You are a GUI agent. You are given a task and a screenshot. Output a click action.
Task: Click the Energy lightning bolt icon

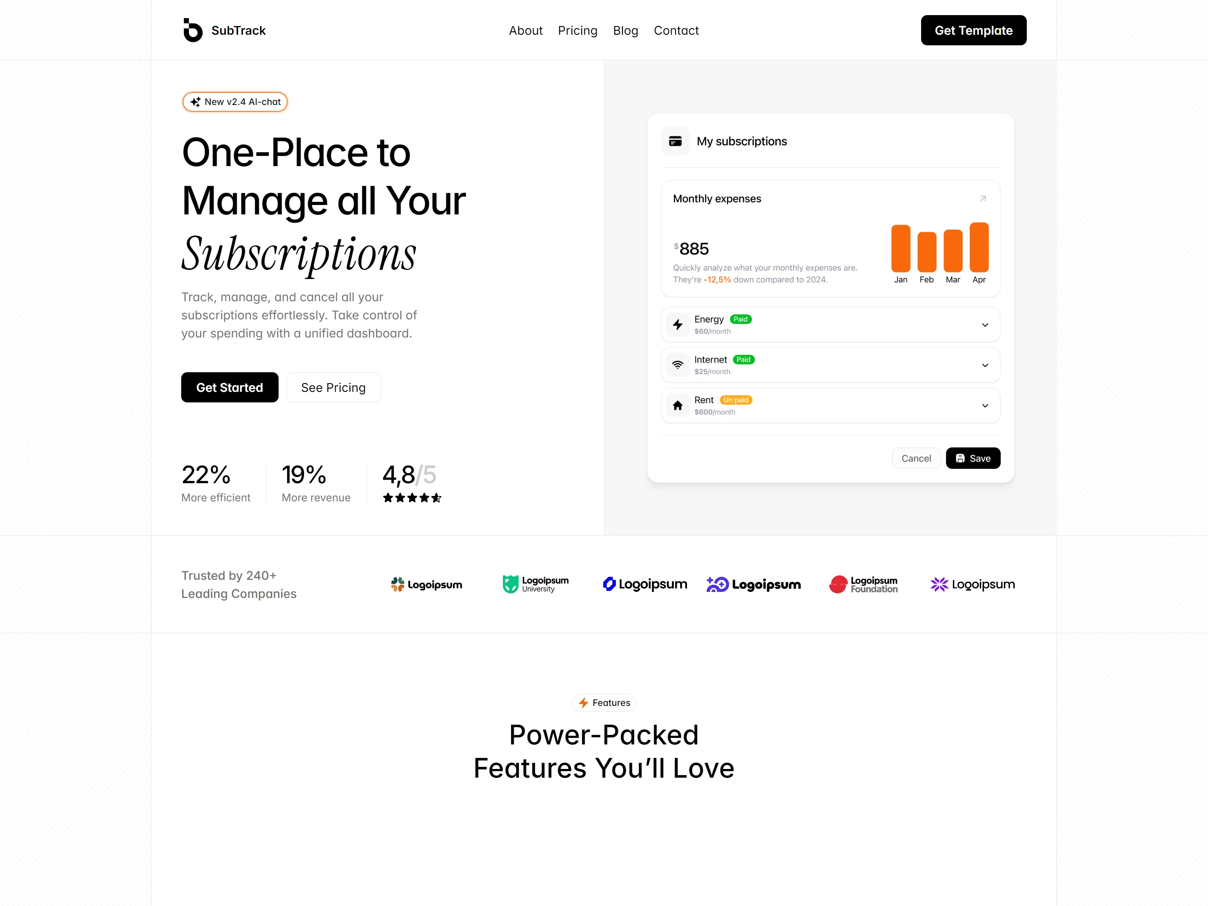pos(678,325)
